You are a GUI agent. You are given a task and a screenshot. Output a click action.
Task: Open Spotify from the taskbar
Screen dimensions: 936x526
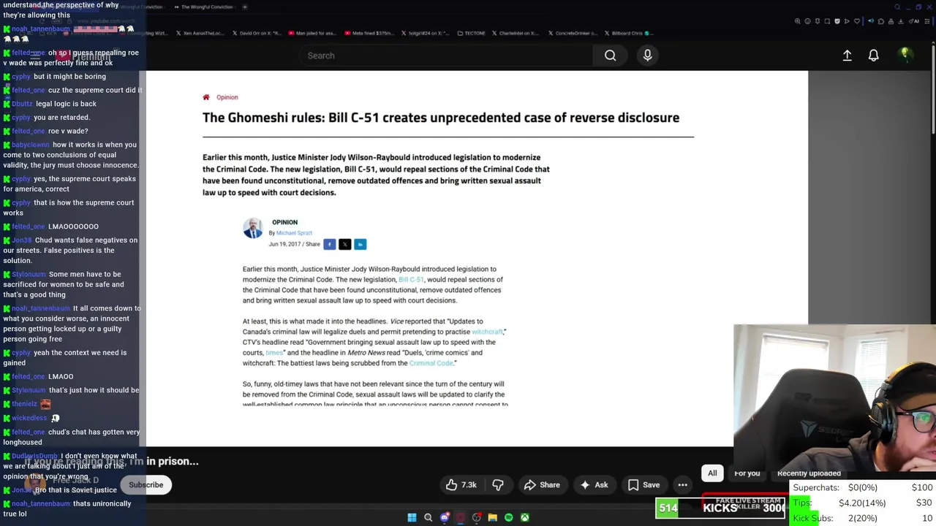click(508, 517)
